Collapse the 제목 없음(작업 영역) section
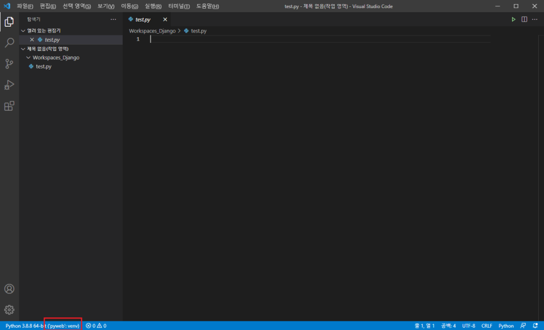 [x=71, y=49]
